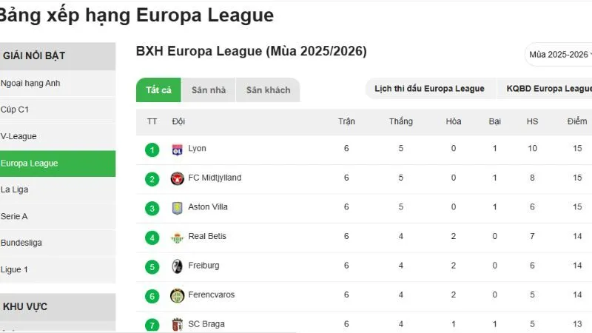The height and width of the screenshot is (333, 592).
Task: Switch to the Sân nhà tab
Action: [x=209, y=90]
